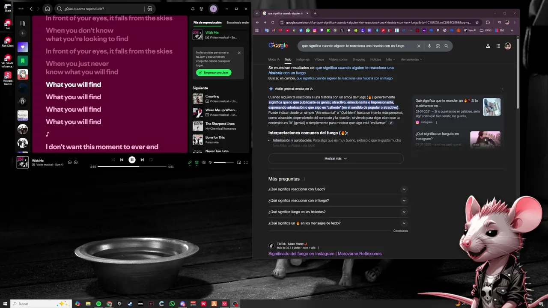The image size is (548, 308).
Task: Open Spotify notifications bell
Action: [x=193, y=9]
